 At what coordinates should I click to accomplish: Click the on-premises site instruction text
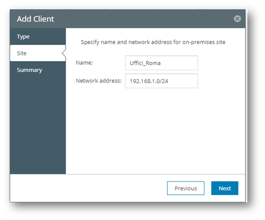153,42
